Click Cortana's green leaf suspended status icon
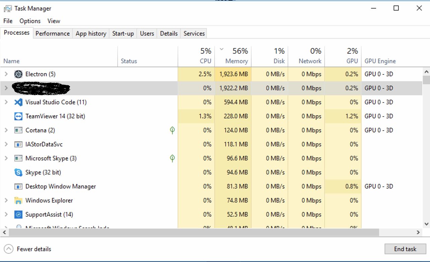This screenshot has width=430, height=262. [172, 130]
